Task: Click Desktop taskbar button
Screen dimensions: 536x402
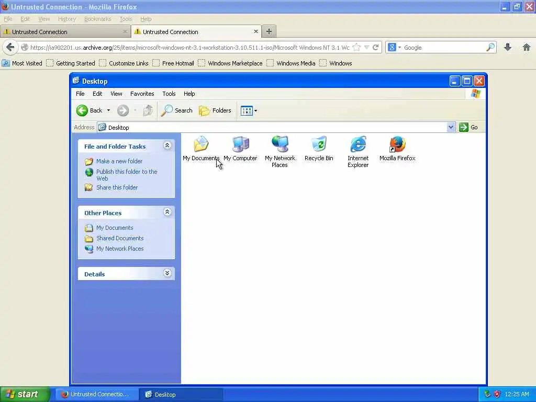Action: (181, 394)
